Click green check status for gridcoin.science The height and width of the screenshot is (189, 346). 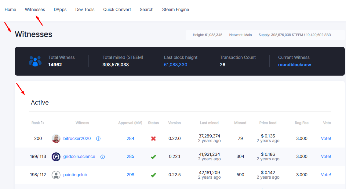pyautogui.click(x=153, y=157)
